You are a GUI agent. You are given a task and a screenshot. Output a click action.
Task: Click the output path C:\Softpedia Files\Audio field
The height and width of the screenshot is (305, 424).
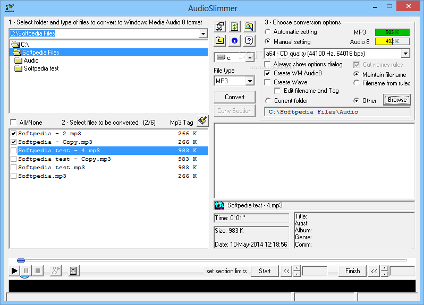click(337, 112)
